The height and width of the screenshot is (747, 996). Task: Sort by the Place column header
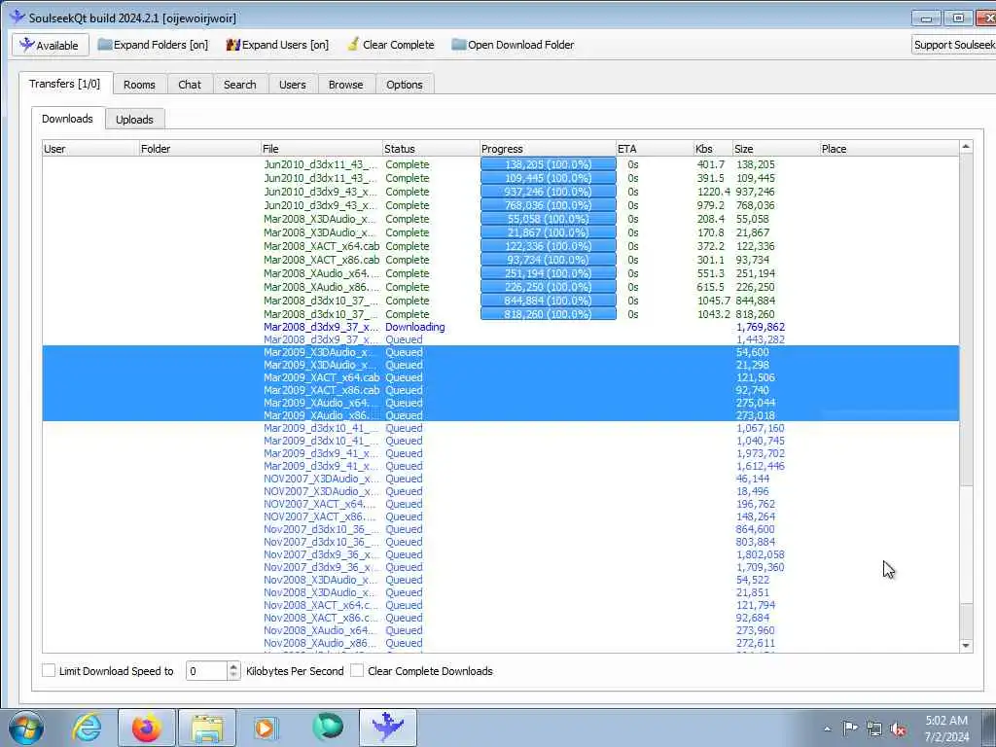point(889,149)
